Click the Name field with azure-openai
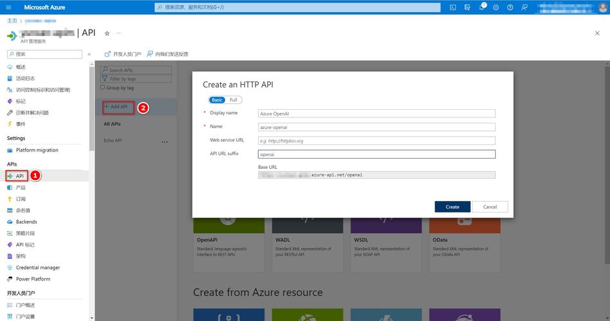 (376, 127)
